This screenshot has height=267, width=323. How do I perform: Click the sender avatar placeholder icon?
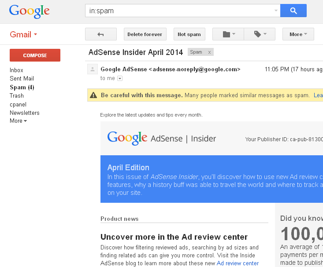click(x=93, y=69)
